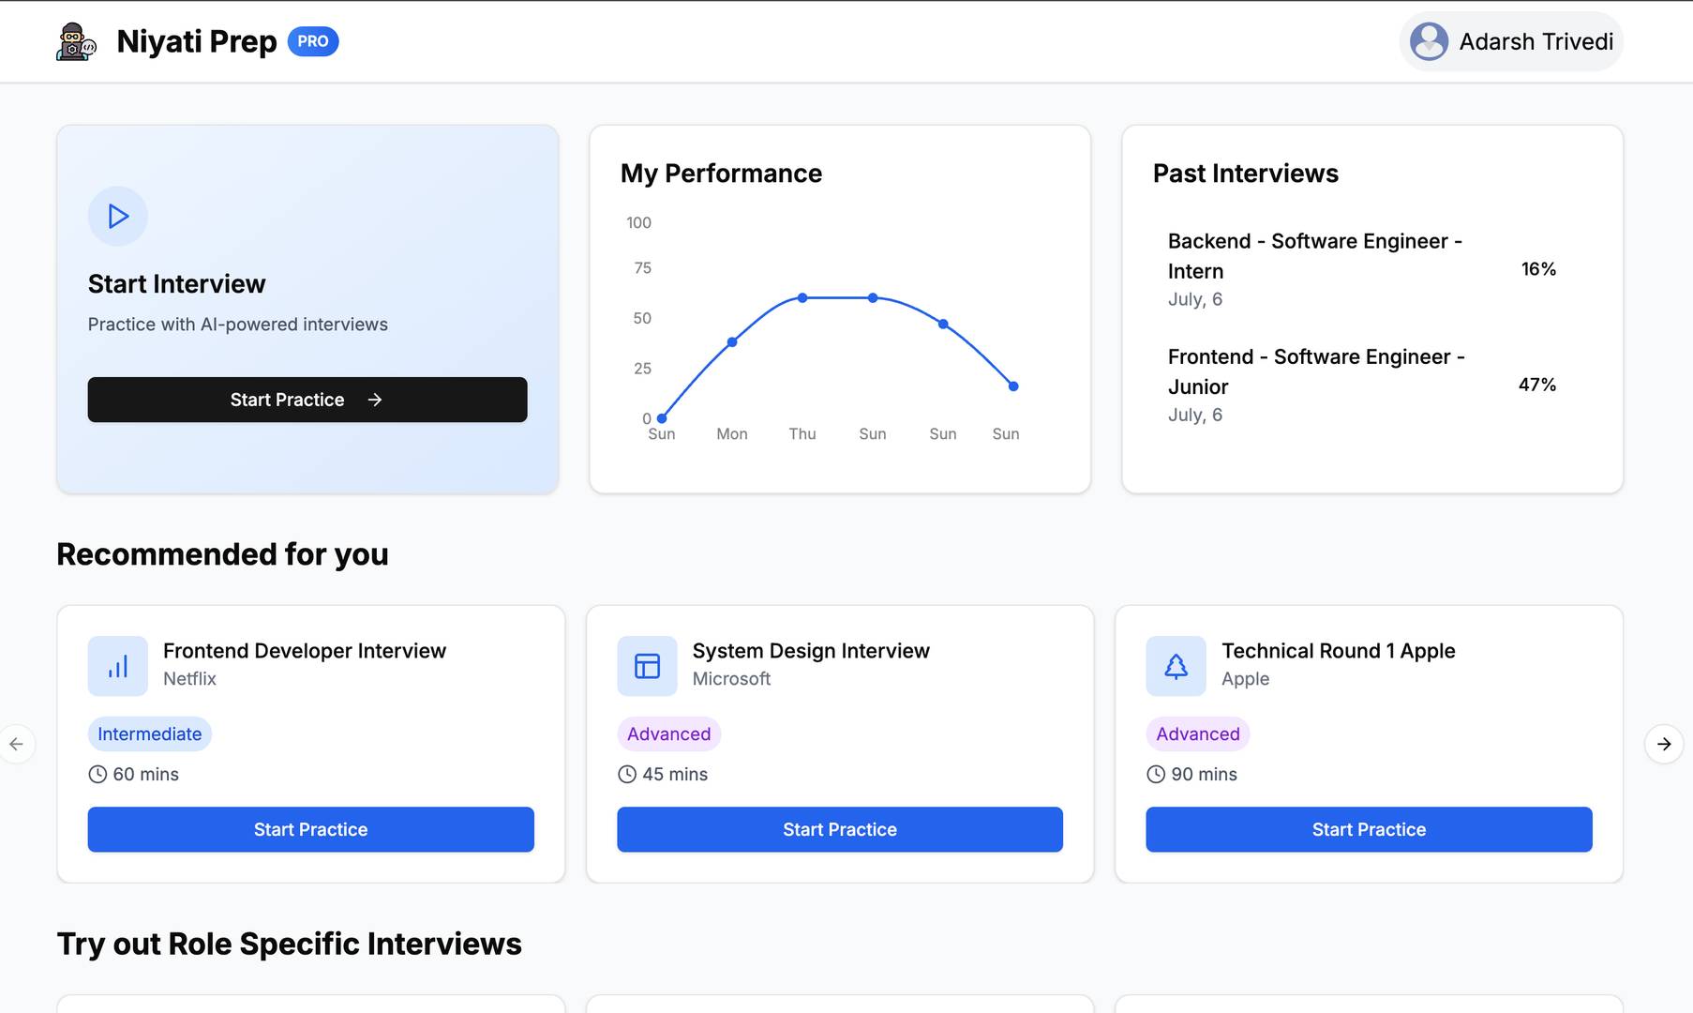The height and width of the screenshot is (1013, 1693).
Task: Click the bar chart icon on Netflix card
Action: (118, 666)
